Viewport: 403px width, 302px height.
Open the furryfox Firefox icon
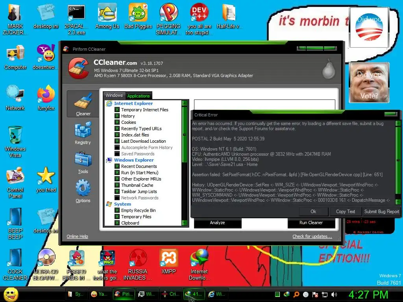tap(46, 98)
